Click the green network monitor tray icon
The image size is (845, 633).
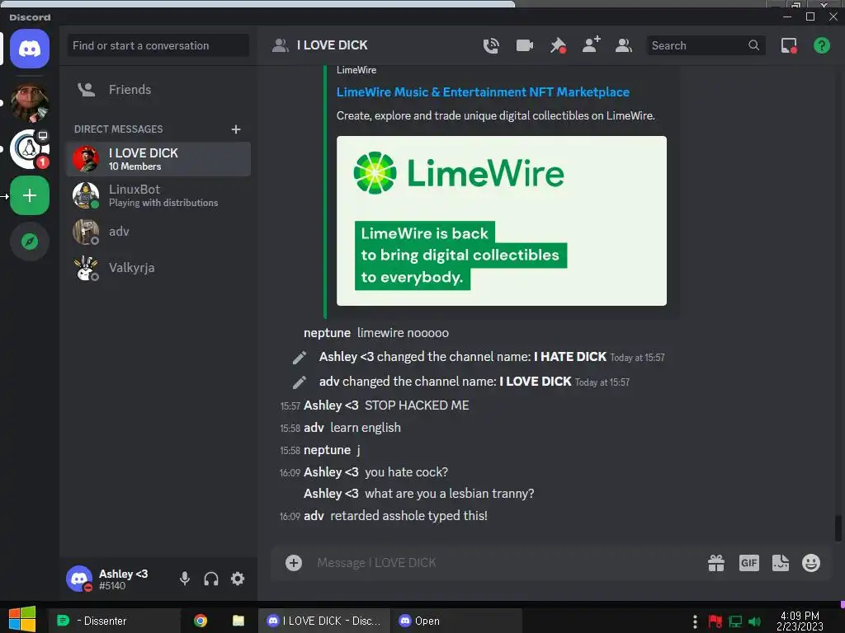coord(735,621)
